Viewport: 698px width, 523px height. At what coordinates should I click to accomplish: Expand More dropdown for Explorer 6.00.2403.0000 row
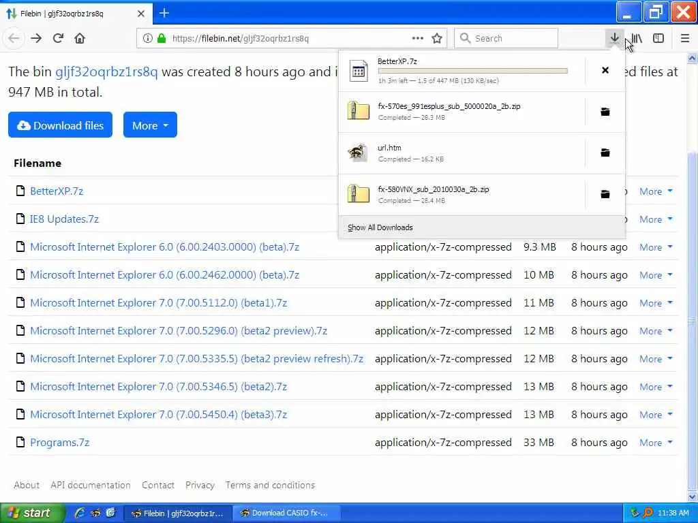[x=656, y=247]
